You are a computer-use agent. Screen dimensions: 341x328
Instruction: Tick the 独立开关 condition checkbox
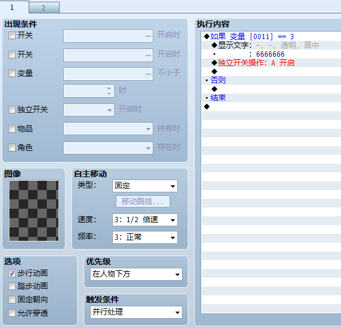[x=12, y=109]
